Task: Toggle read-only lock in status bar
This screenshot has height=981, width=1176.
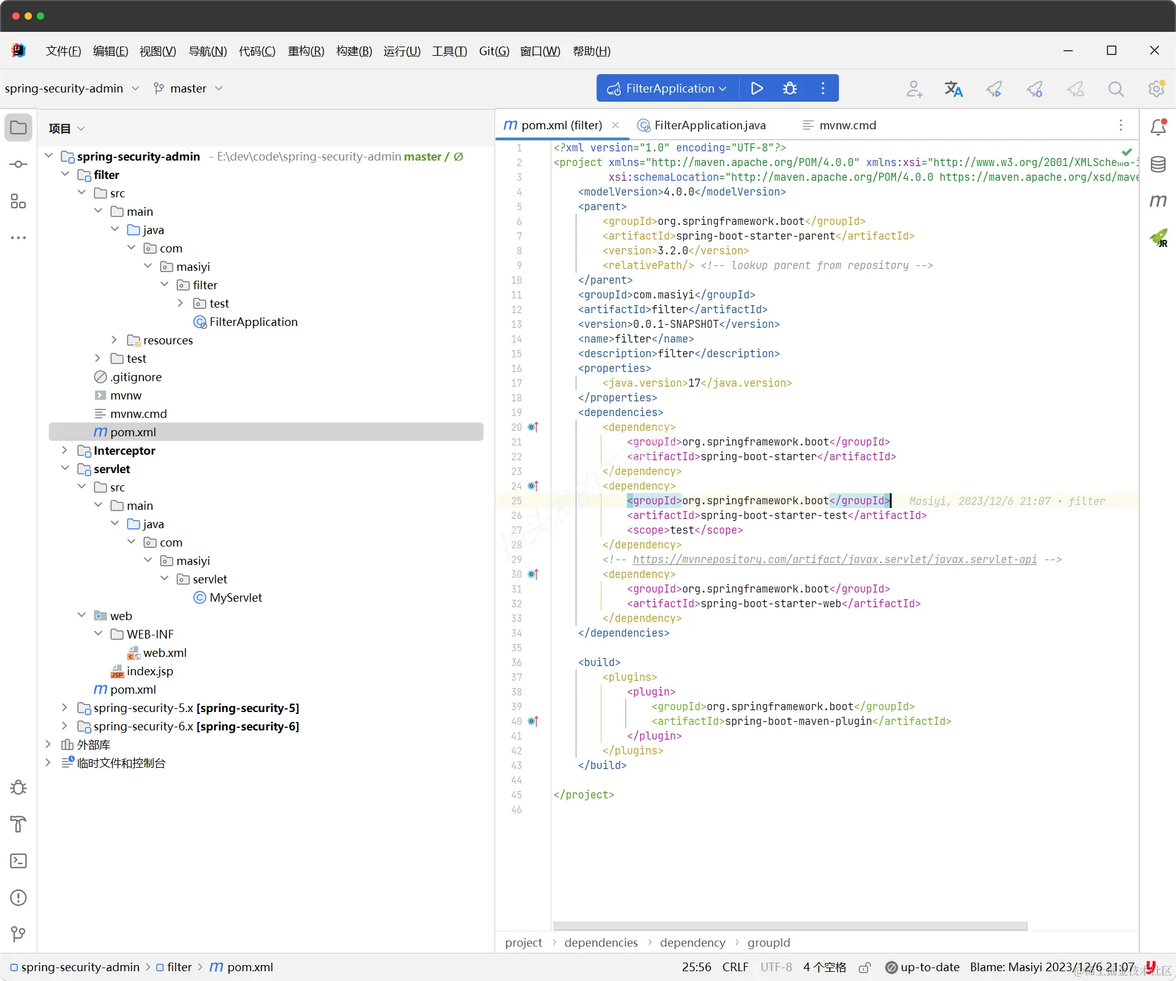Action: [x=865, y=968]
